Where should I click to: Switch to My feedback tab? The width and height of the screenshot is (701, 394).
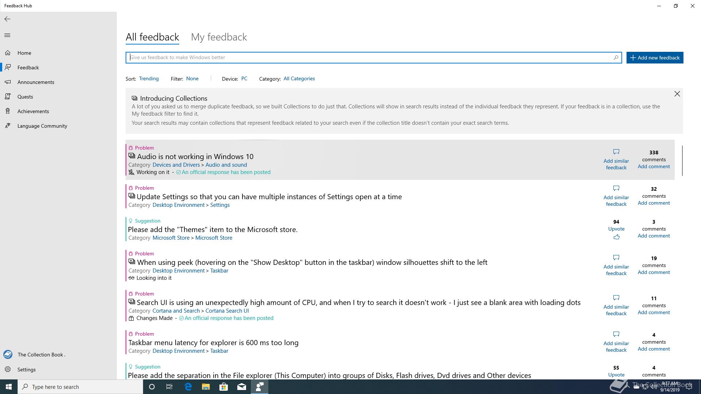pos(219,37)
